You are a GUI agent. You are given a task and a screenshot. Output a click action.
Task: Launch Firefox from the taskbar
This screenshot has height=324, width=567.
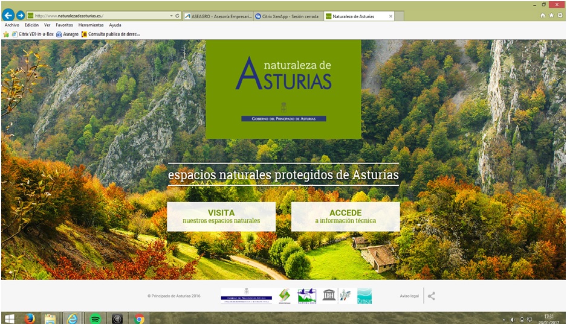click(30, 319)
